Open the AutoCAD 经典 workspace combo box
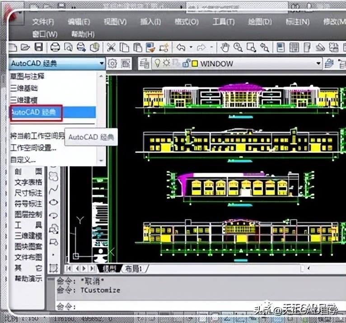 (x=57, y=64)
